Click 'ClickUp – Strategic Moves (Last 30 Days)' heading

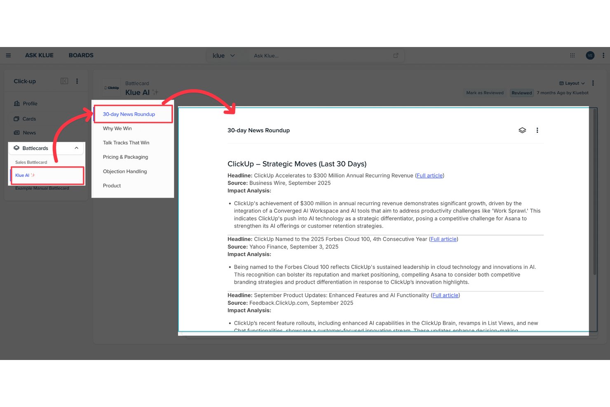tap(297, 164)
